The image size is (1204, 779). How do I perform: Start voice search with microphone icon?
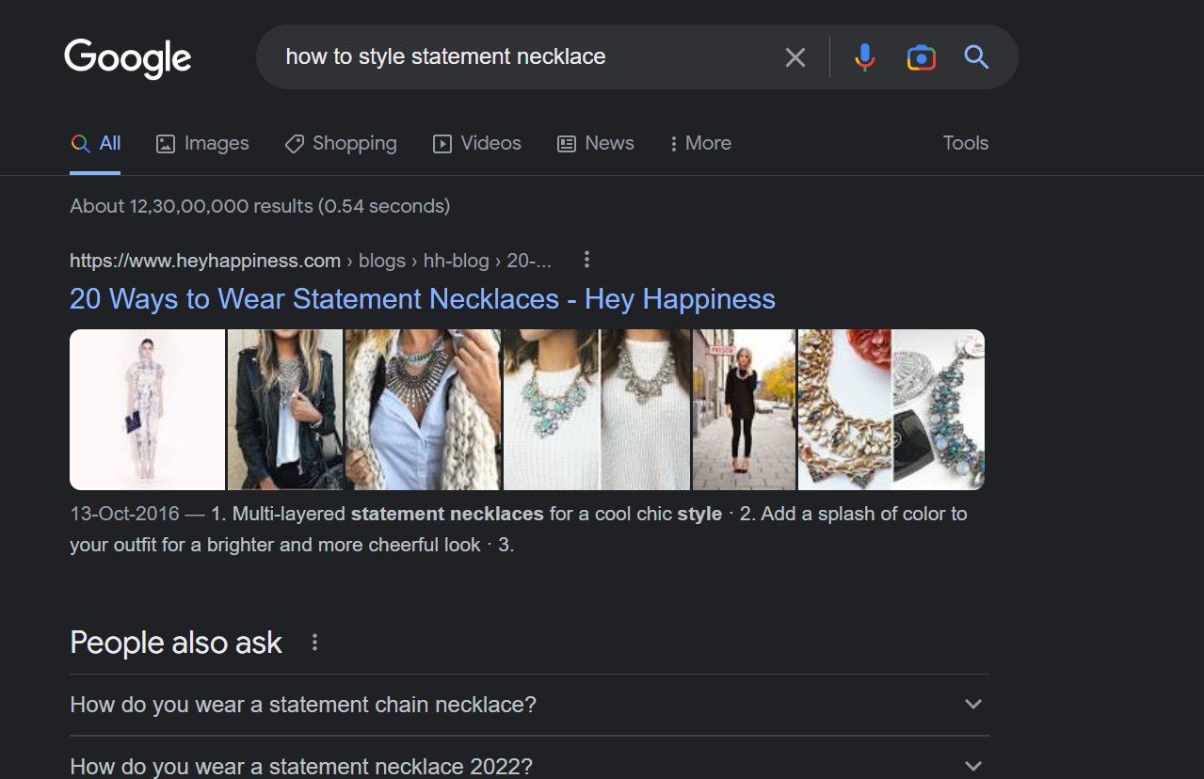pos(864,57)
